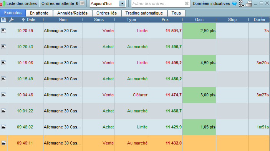This screenshot has height=151, width=270.
Task: Sort by Date using arrow header
Action: coord(23,20)
